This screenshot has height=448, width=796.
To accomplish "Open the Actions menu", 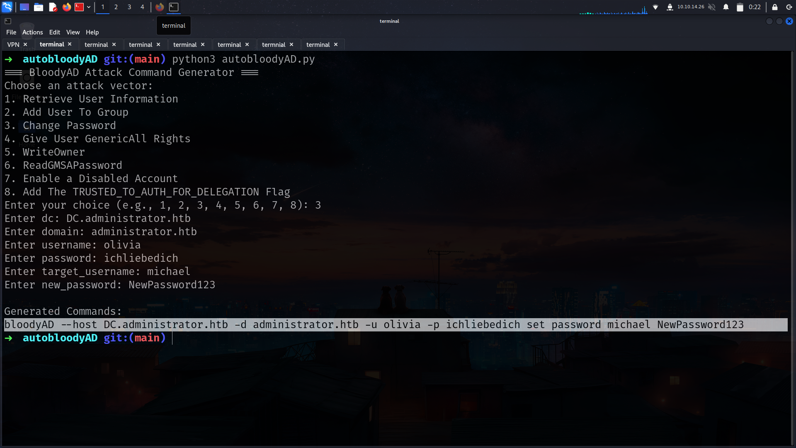I will pos(33,32).
